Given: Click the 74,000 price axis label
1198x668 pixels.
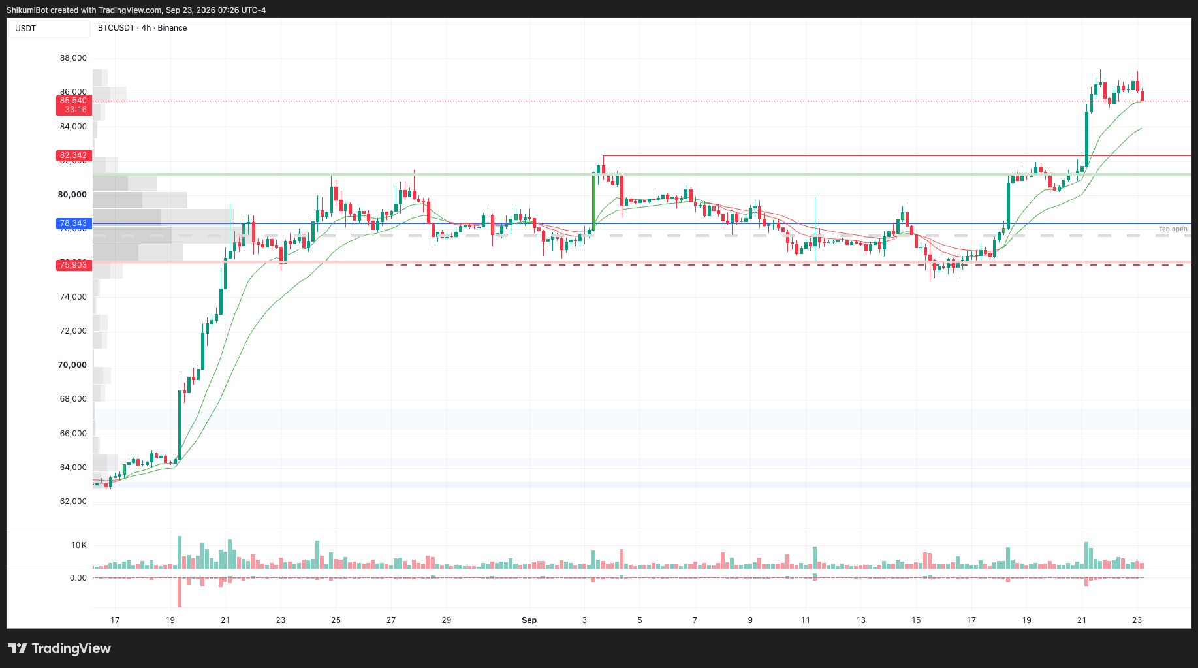Looking at the screenshot, I should pos(73,297).
